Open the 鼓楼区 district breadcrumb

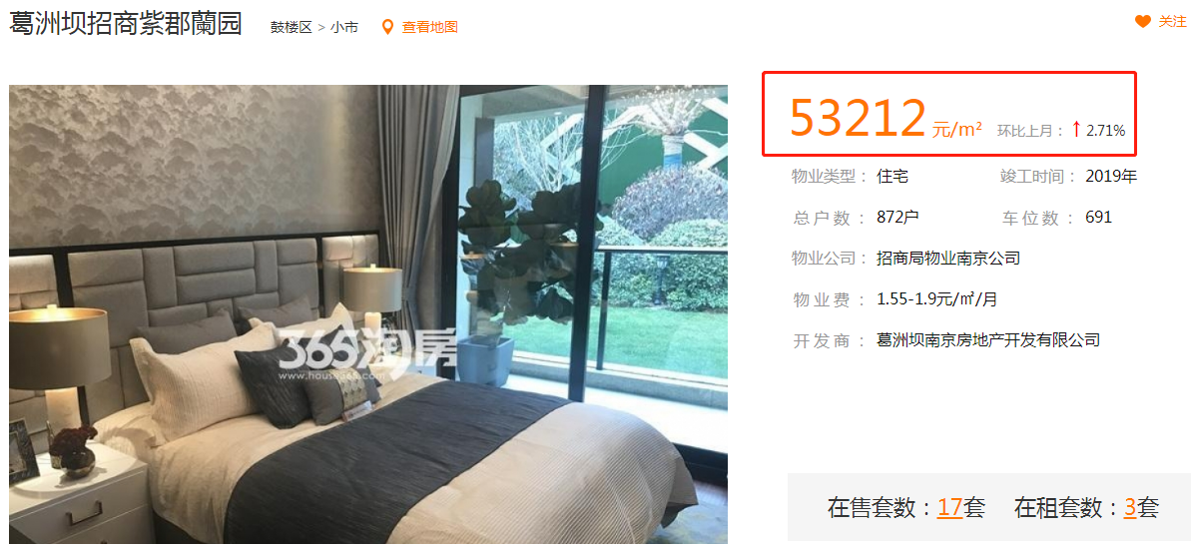pyautogui.click(x=291, y=27)
